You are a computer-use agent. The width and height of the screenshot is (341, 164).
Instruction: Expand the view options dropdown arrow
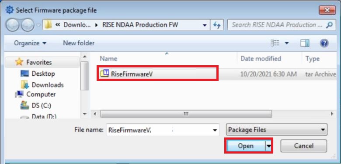tap(287, 43)
